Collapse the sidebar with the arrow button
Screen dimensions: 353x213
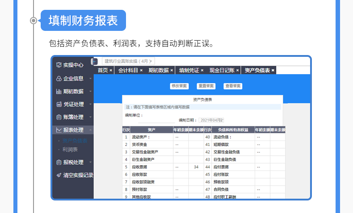click(95, 62)
